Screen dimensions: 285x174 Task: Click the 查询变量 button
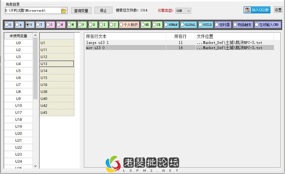(81, 10)
